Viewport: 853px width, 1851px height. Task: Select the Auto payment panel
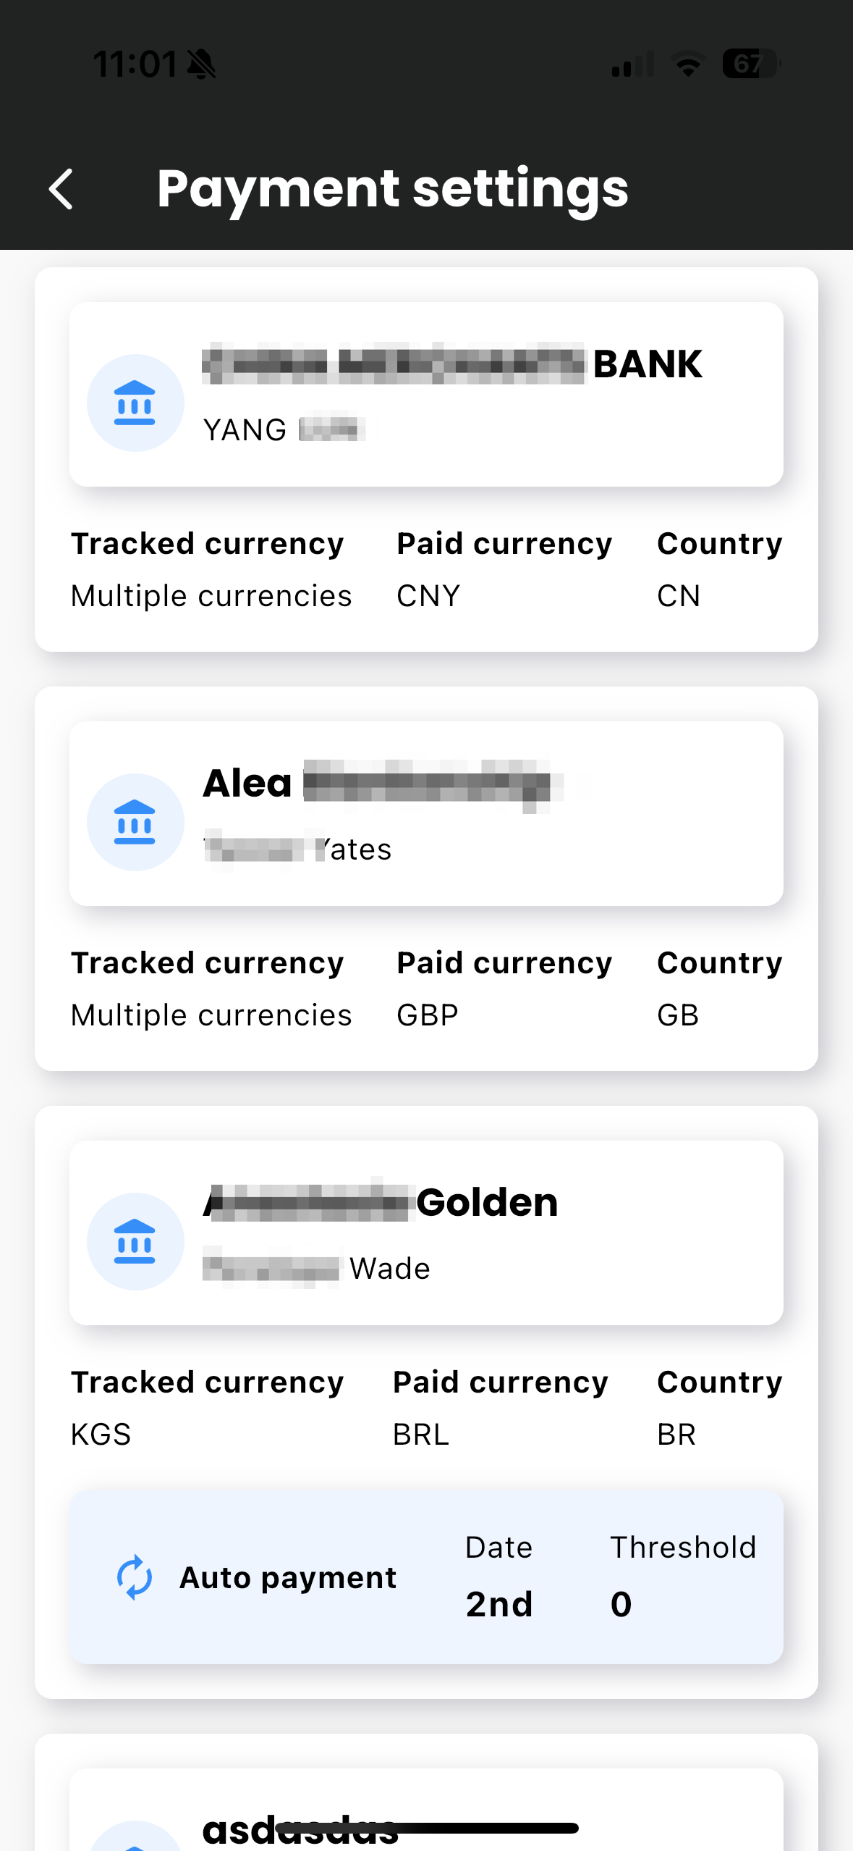426,1577
